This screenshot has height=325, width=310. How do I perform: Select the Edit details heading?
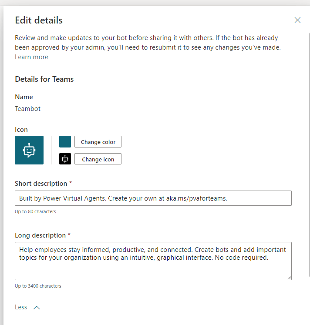pos(39,20)
